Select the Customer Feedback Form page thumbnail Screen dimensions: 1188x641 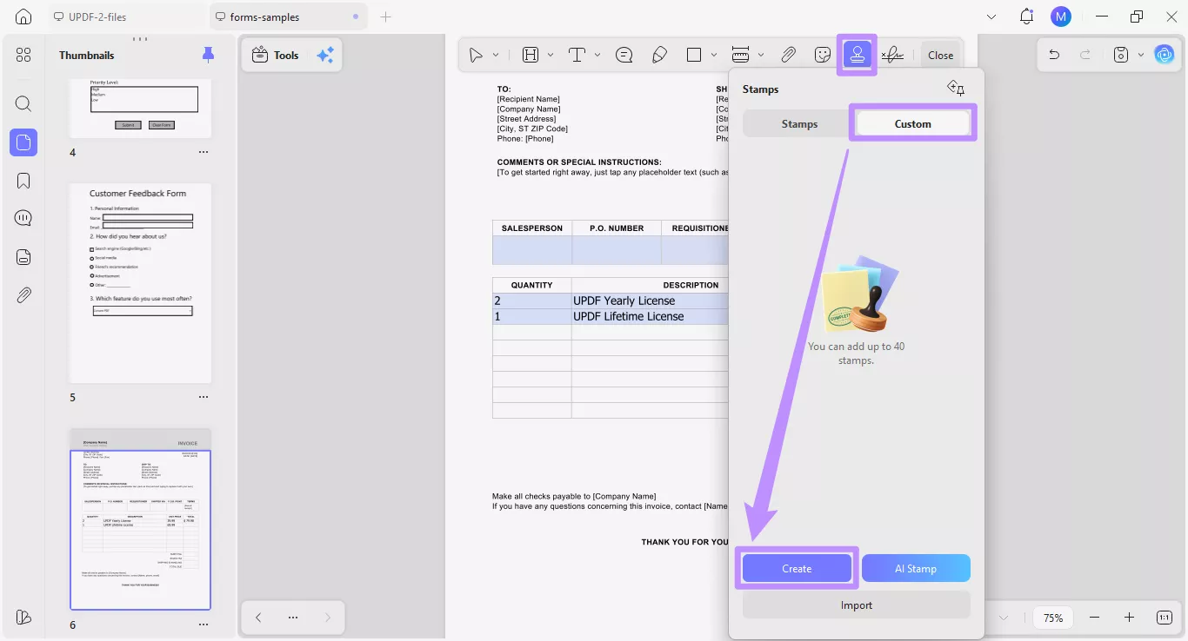coord(140,282)
